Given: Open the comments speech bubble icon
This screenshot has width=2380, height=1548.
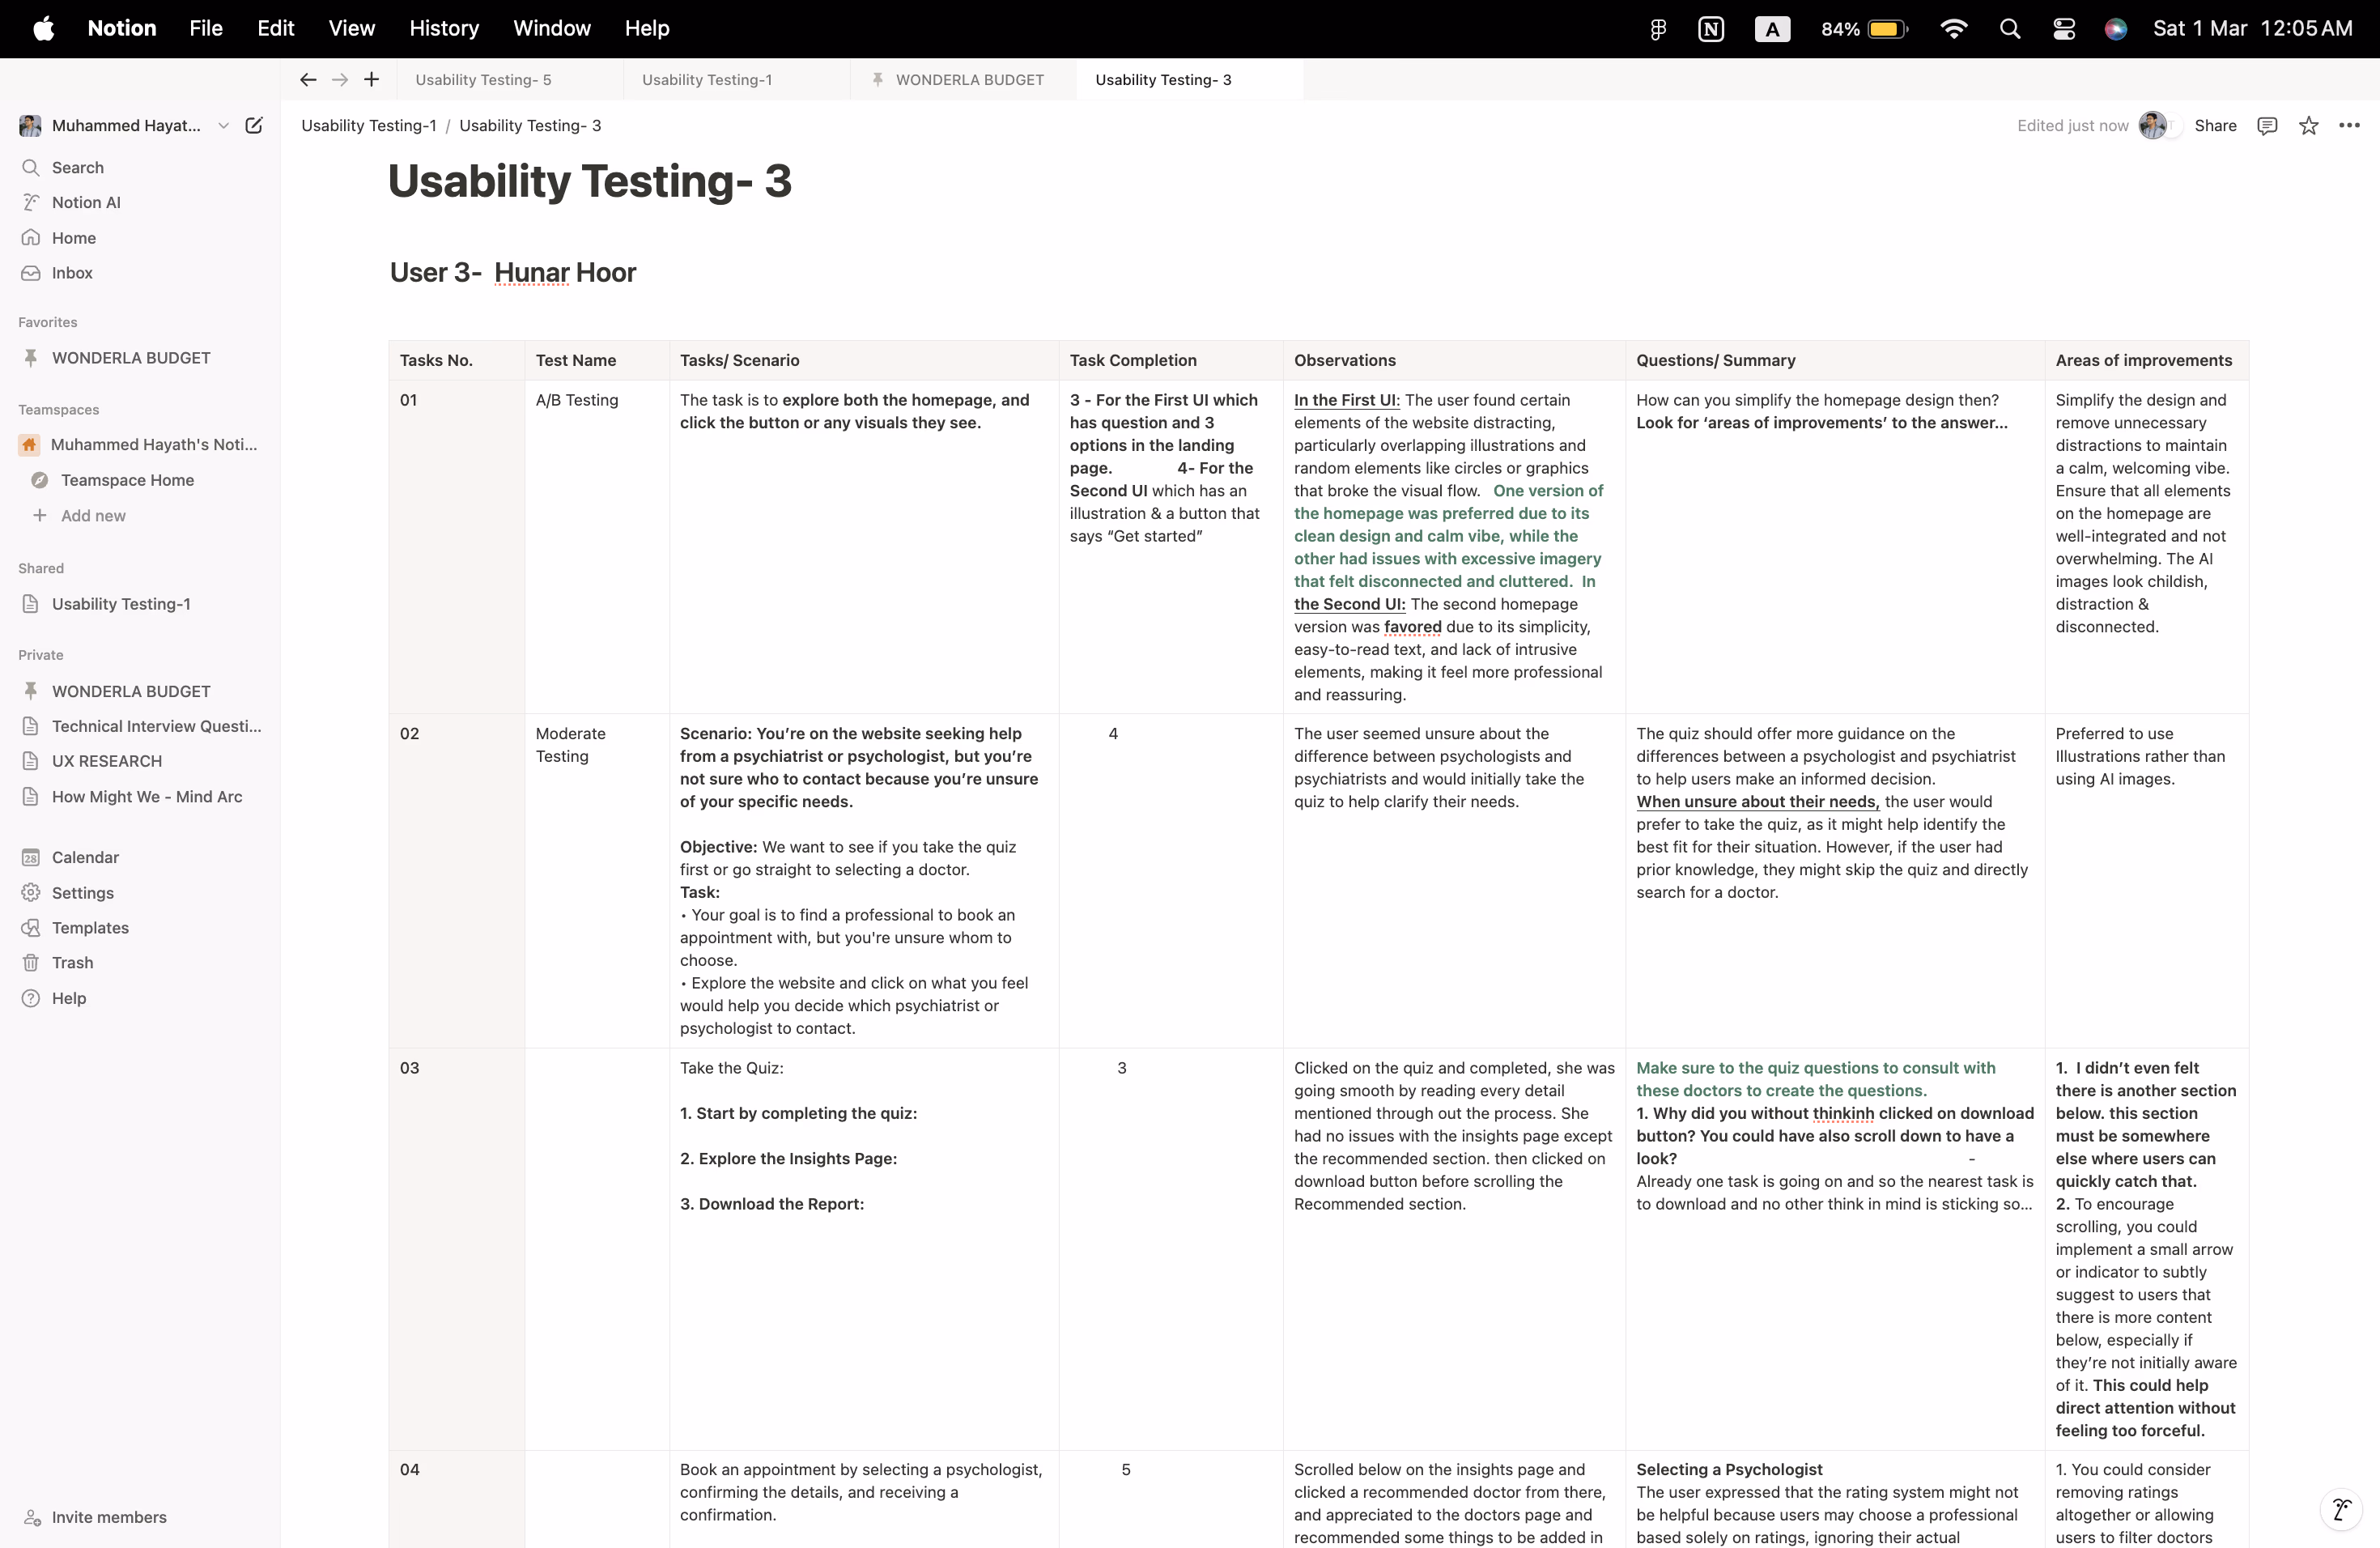Looking at the screenshot, I should pyautogui.click(x=2267, y=126).
